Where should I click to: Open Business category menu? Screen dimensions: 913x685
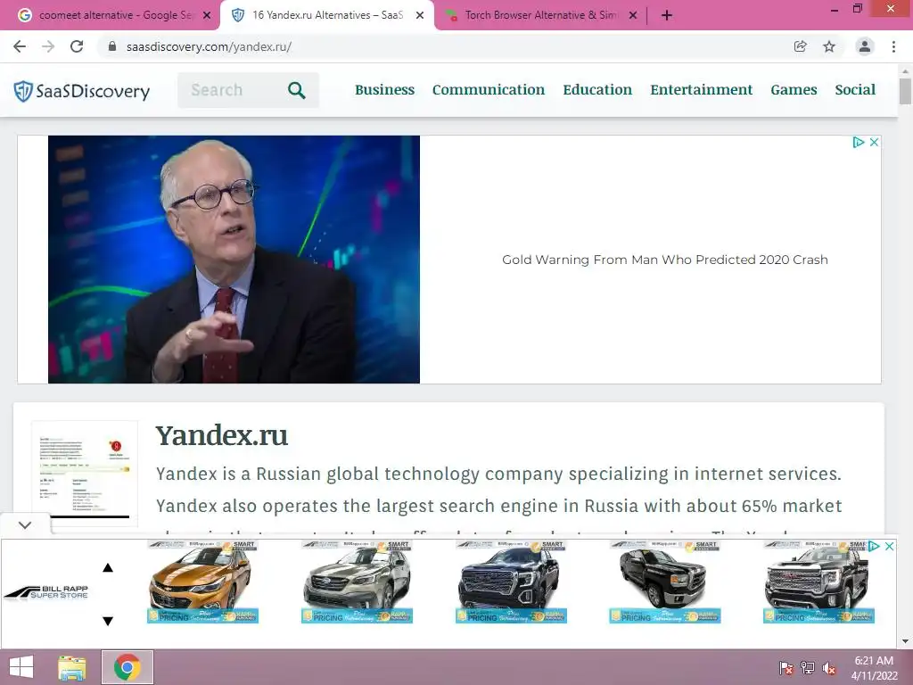pyautogui.click(x=385, y=90)
